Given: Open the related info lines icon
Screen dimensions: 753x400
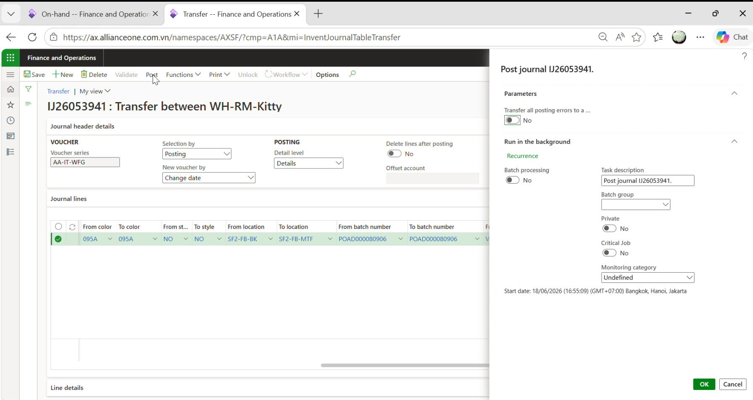Looking at the screenshot, I should 28,104.
